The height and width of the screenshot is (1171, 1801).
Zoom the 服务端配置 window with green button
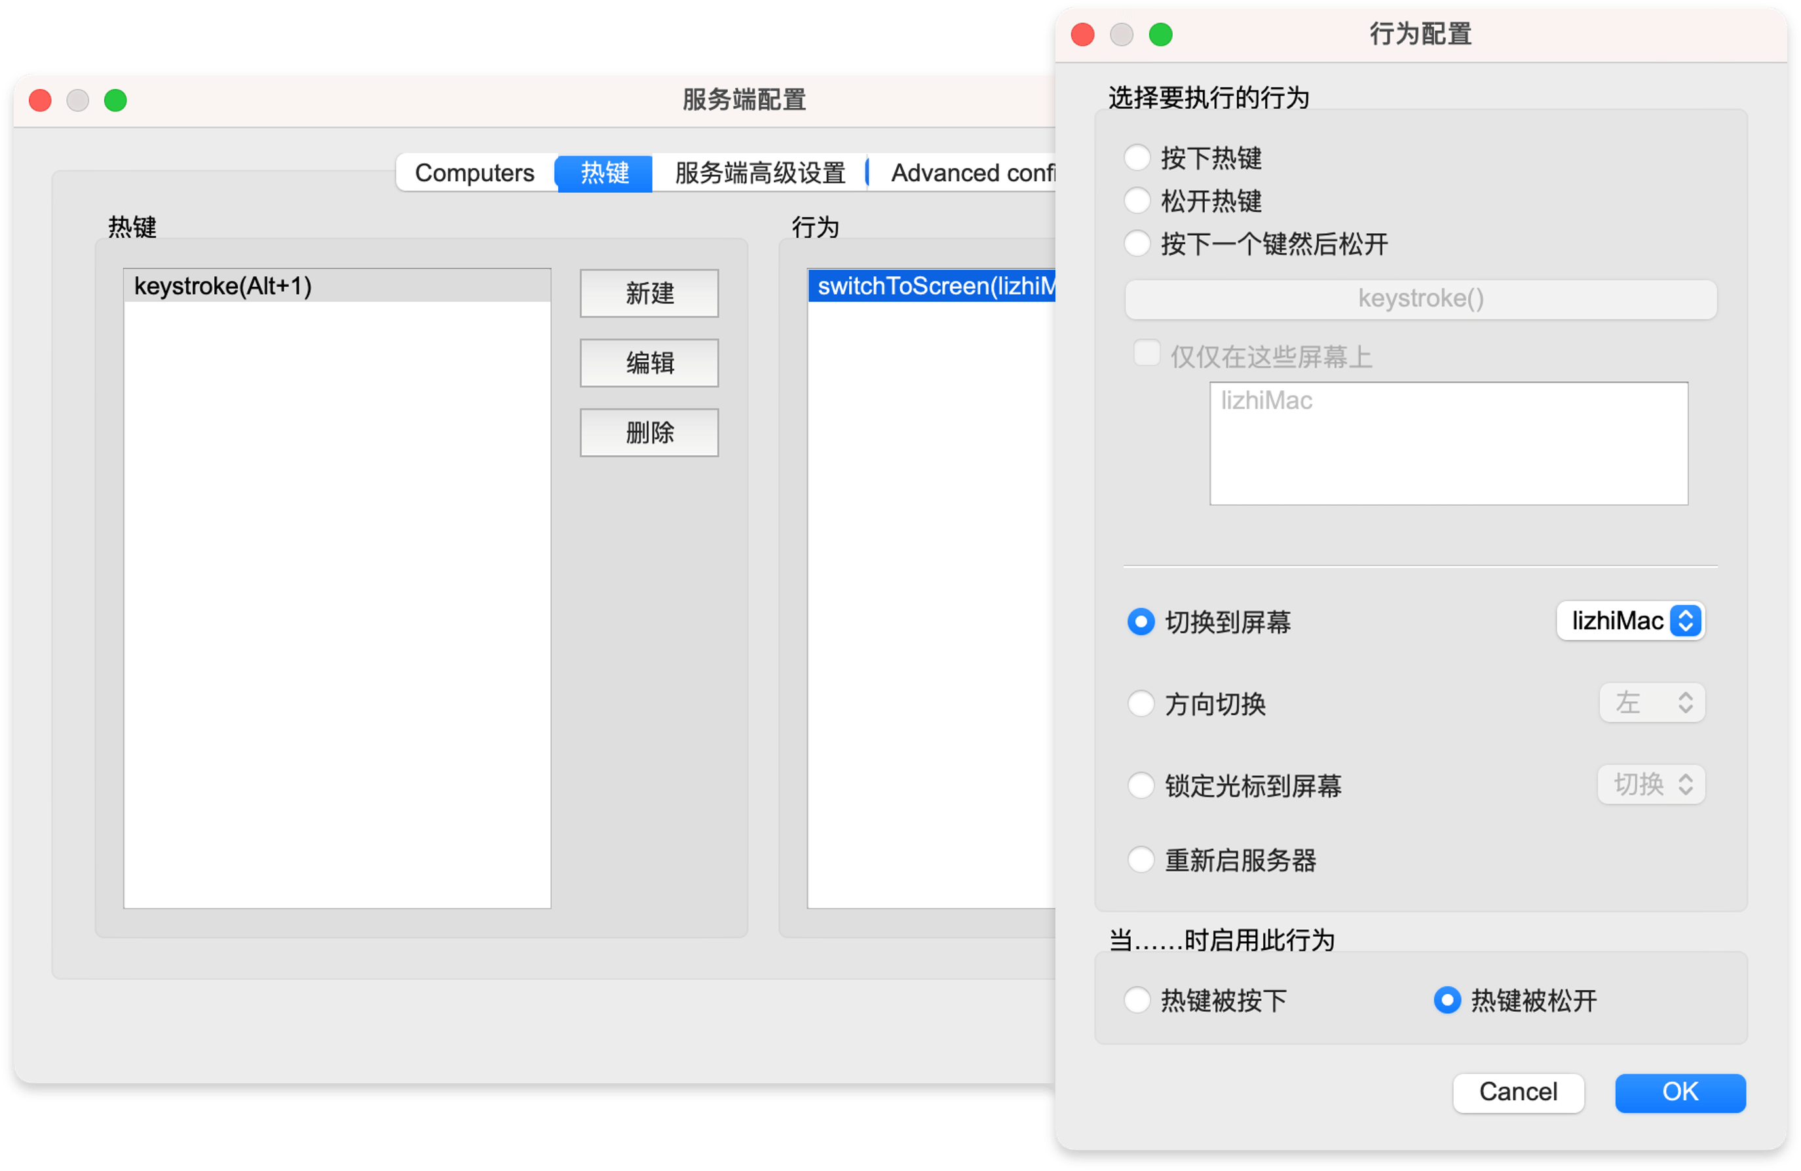[115, 100]
